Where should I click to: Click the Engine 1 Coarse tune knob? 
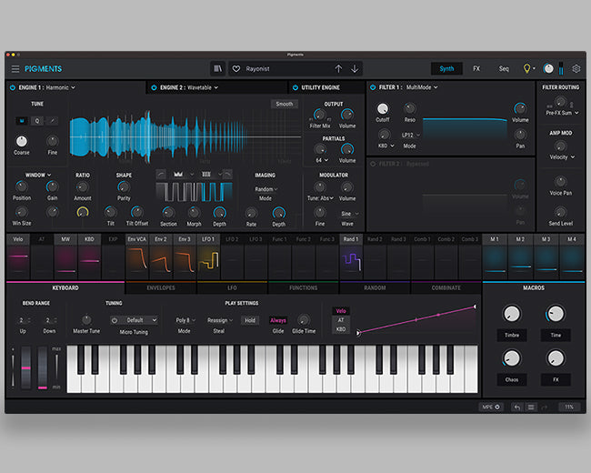22,141
